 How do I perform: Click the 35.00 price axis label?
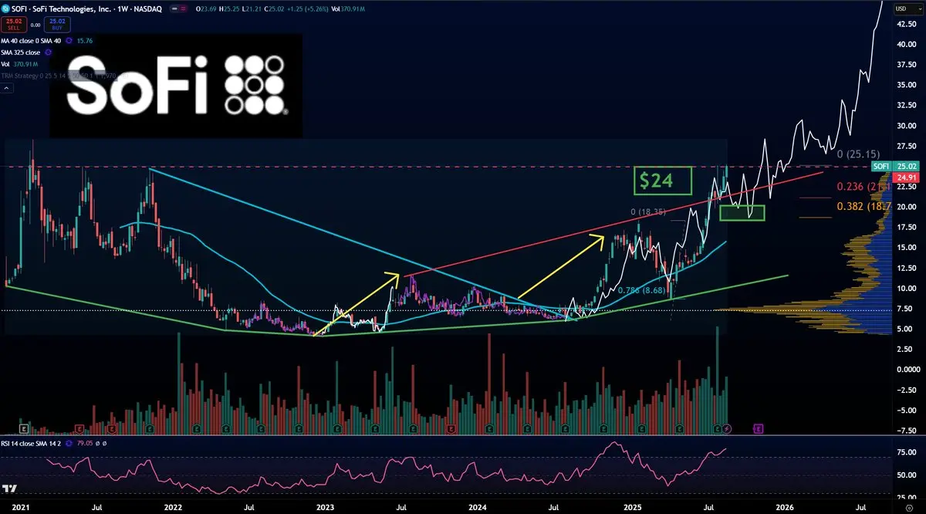906,85
